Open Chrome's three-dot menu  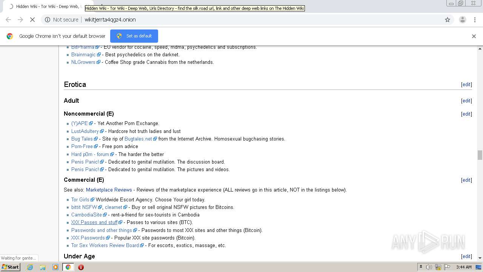[x=475, y=20]
